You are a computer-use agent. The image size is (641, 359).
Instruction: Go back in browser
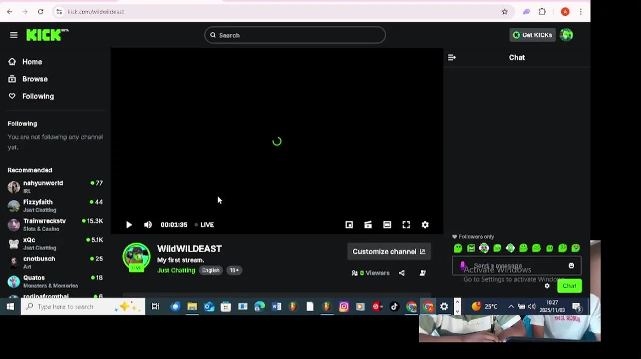coord(9,11)
